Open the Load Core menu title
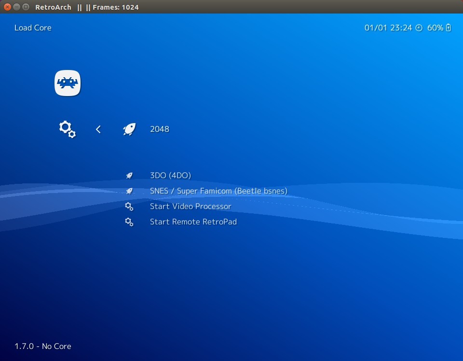 [x=32, y=28]
